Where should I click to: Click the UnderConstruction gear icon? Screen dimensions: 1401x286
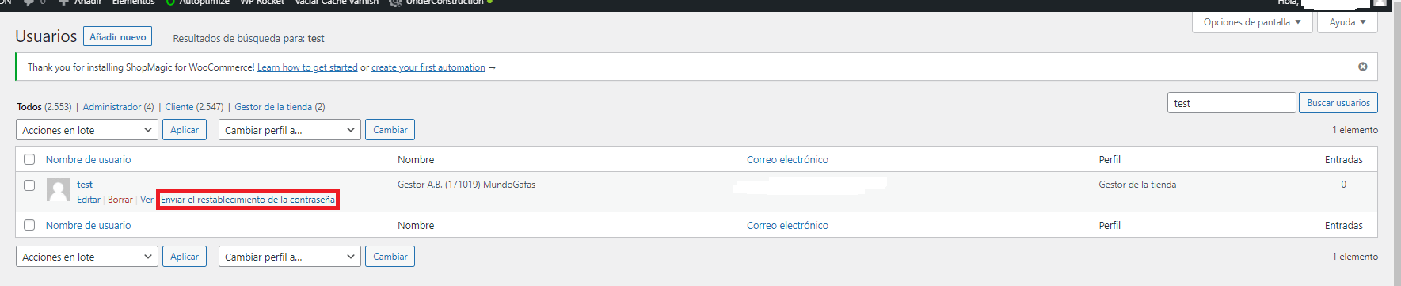point(395,2)
